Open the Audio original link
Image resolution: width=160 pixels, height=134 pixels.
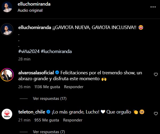tap(30, 10)
